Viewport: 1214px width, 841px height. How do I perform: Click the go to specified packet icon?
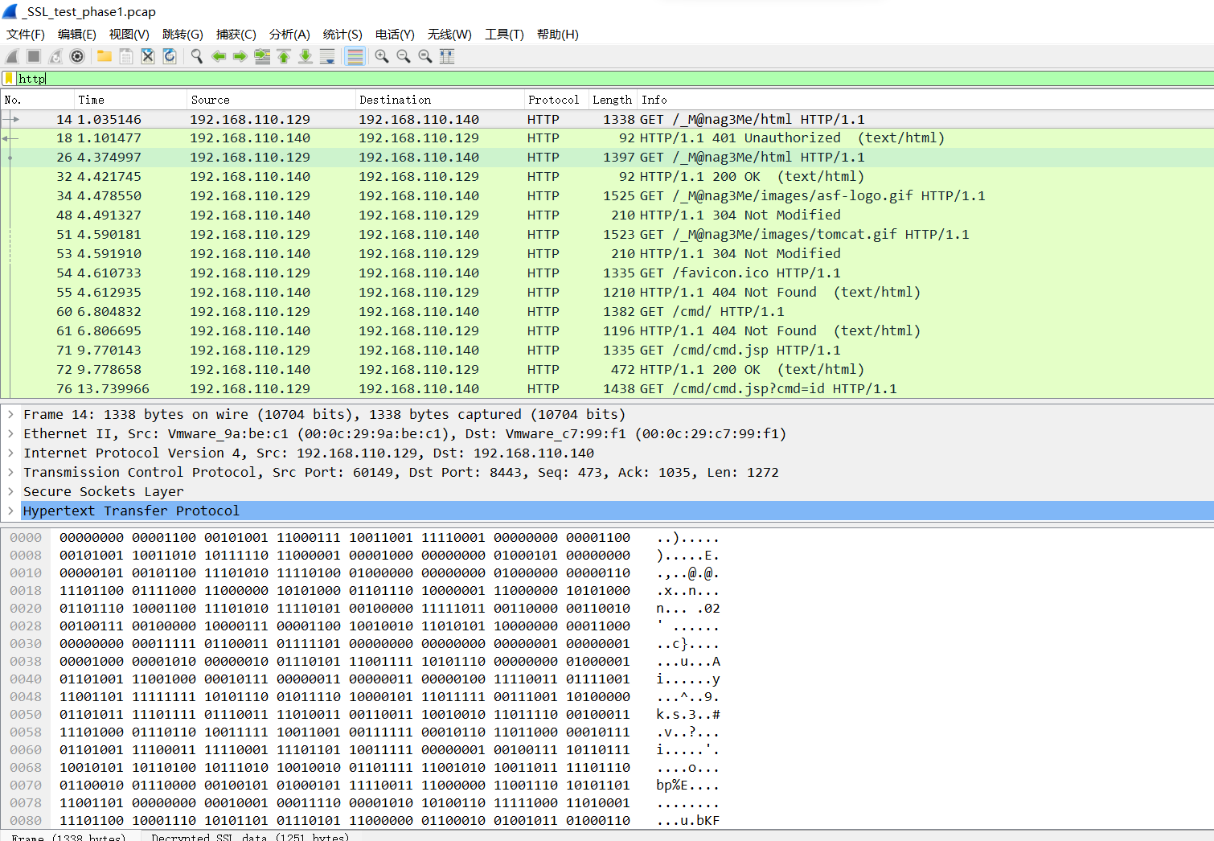[262, 56]
